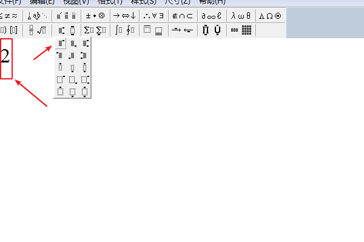Select the subscript template in popup
This screenshot has height=242, width=364.
click(73, 43)
